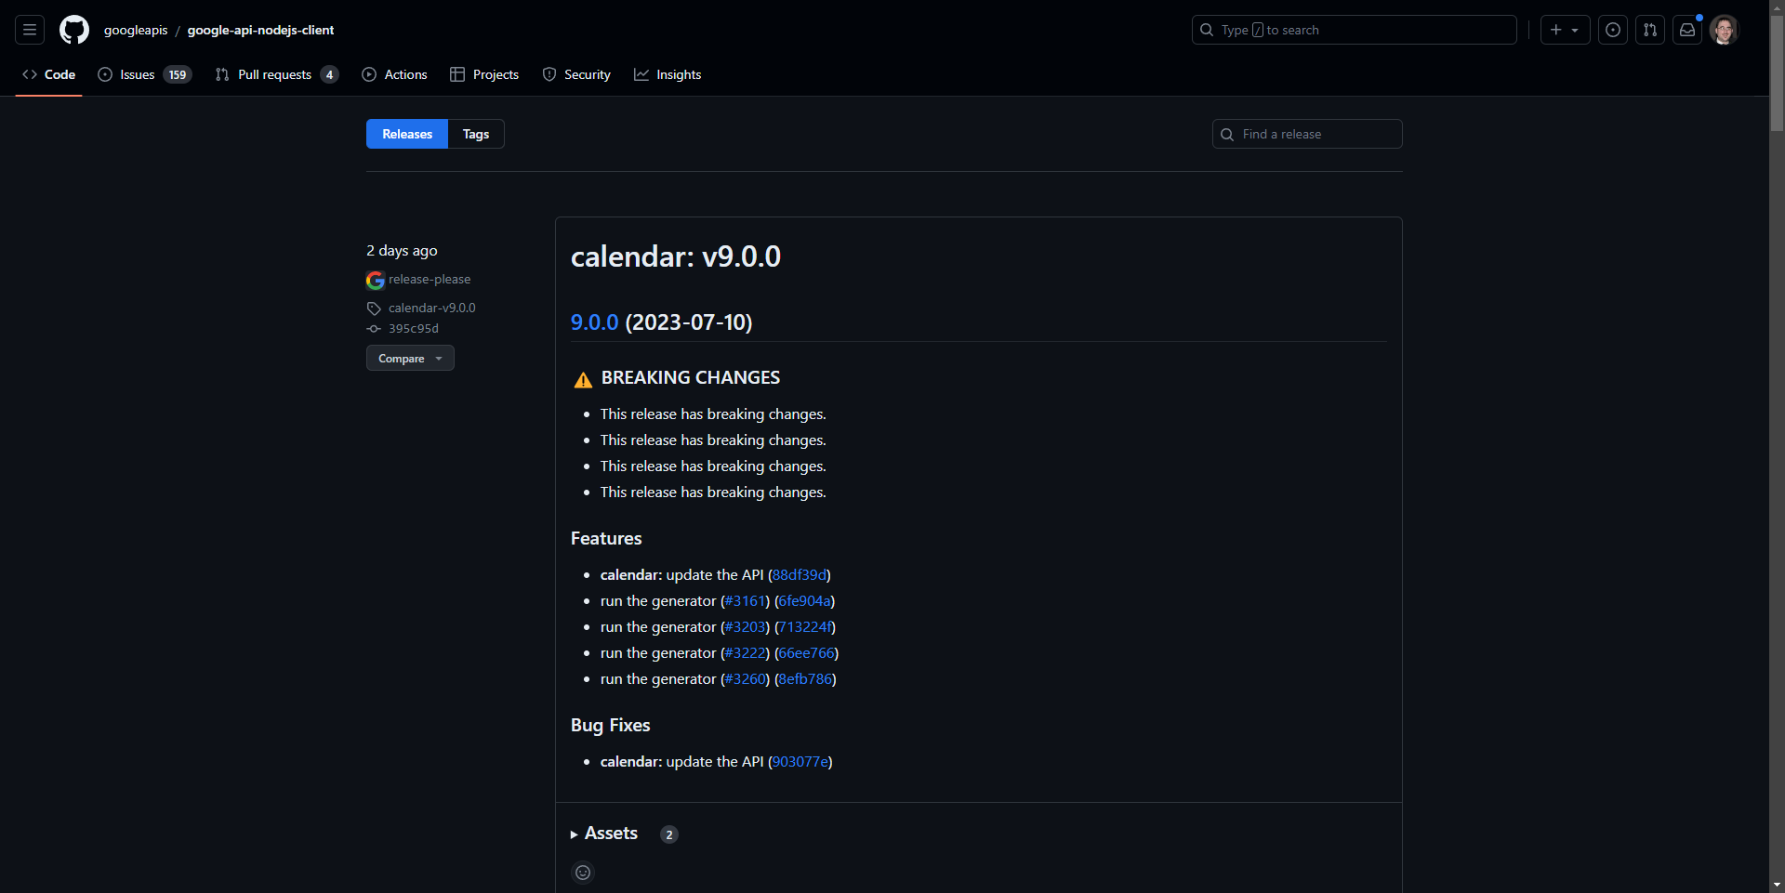Open the Actions tab

point(394,74)
